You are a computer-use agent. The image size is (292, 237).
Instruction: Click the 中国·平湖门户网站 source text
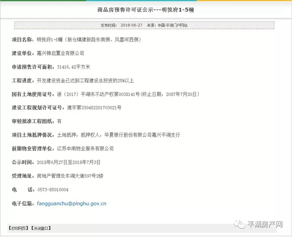(172, 26)
